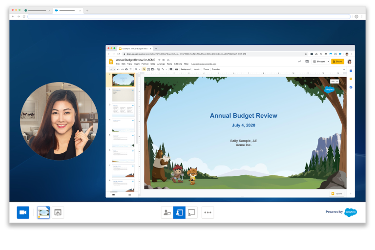This screenshot has width=375, height=250.
Task: Star the Annual Budget Review presentation
Action: (159, 60)
